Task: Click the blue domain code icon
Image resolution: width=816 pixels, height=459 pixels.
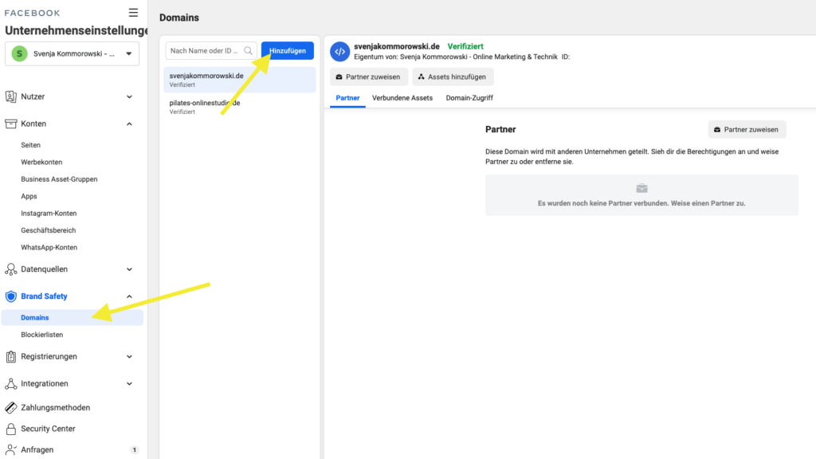Action: click(x=339, y=52)
